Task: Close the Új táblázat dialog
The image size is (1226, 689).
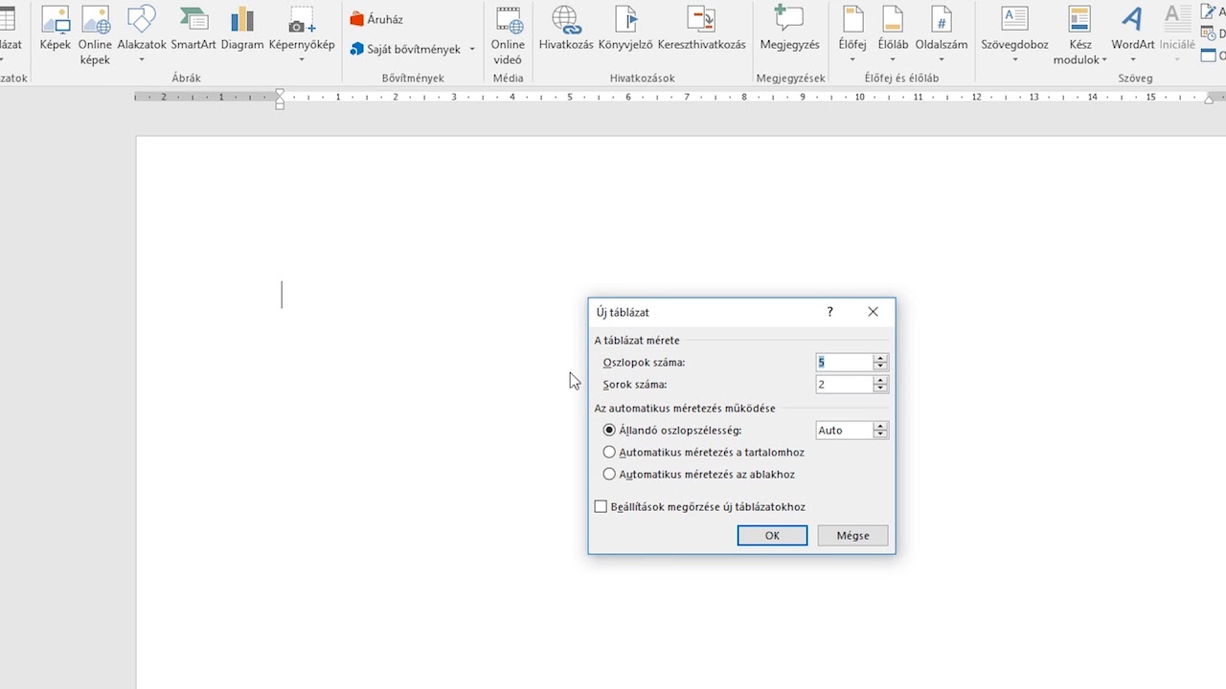Action: pos(873,312)
